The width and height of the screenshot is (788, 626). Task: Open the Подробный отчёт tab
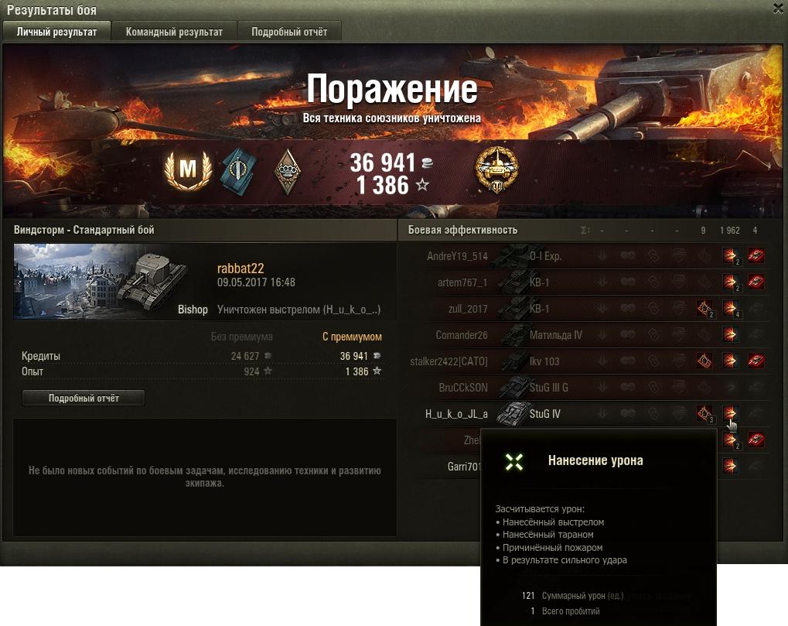point(289,32)
